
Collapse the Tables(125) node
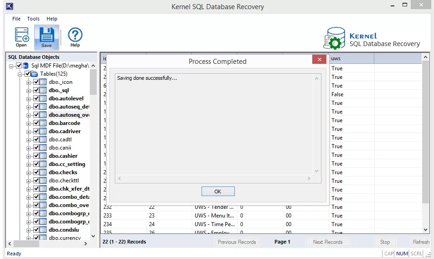pos(20,74)
